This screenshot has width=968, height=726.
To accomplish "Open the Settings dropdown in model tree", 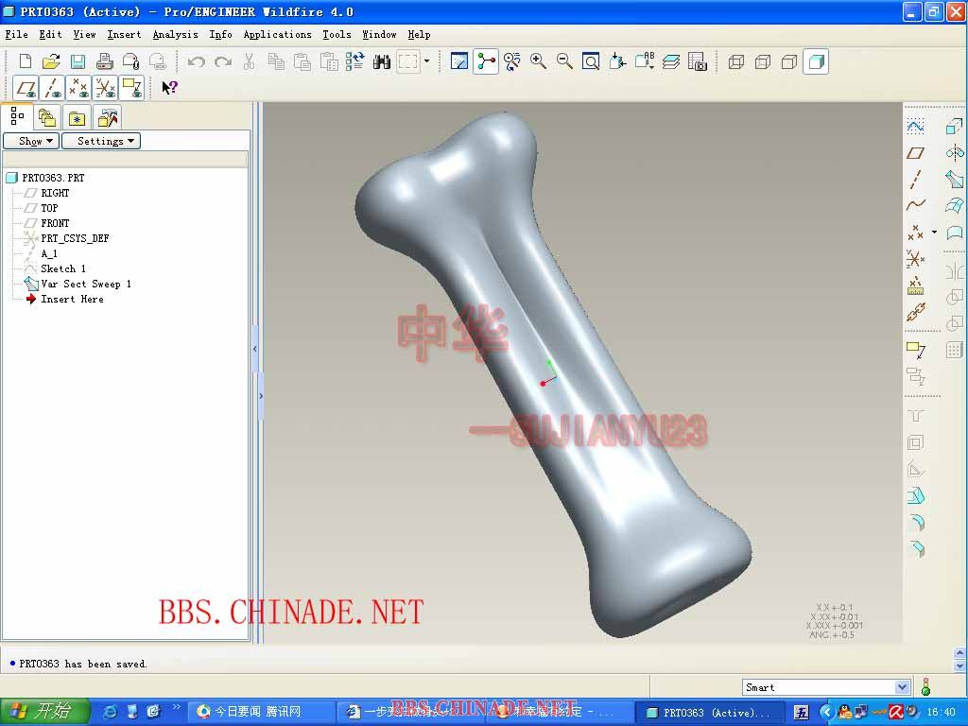I will click(x=101, y=141).
